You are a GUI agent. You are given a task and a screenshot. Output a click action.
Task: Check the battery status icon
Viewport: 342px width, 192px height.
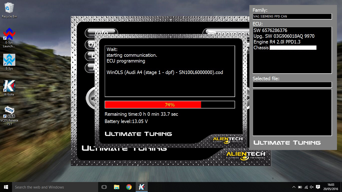[x=300, y=187]
